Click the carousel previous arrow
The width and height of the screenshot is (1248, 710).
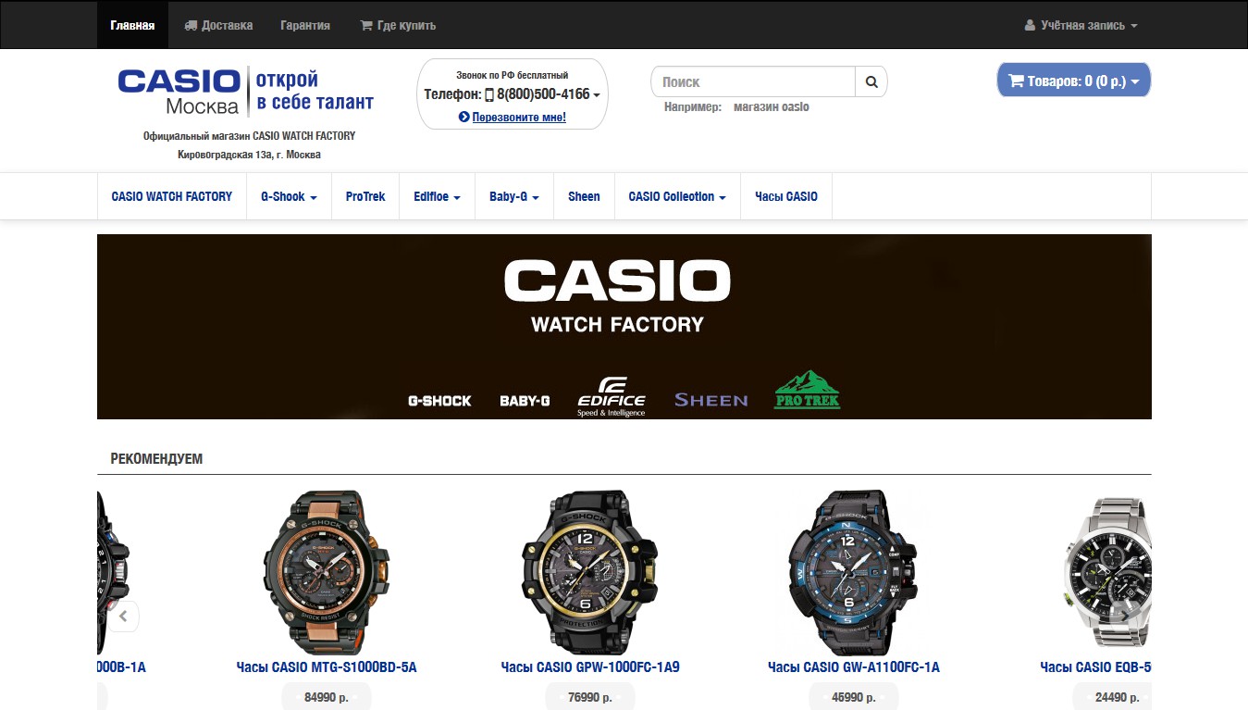coord(123,616)
